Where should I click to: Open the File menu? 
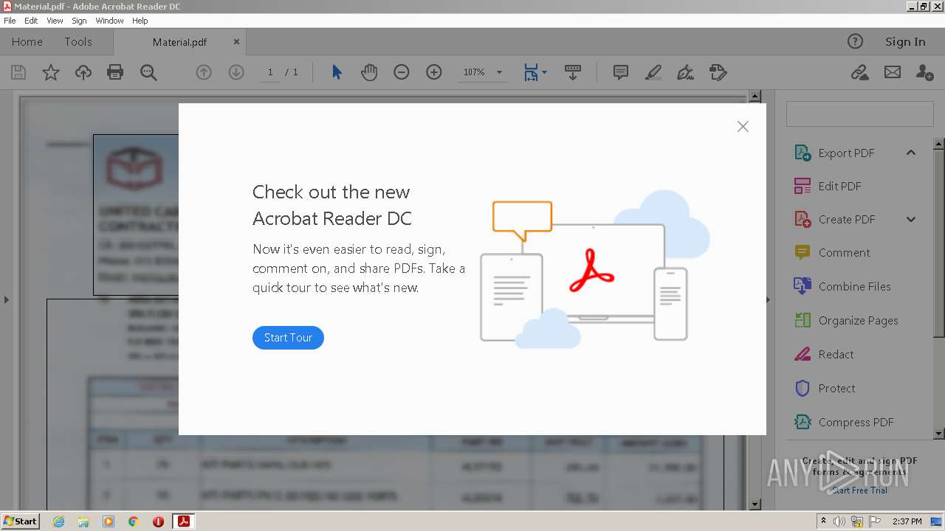(x=10, y=21)
